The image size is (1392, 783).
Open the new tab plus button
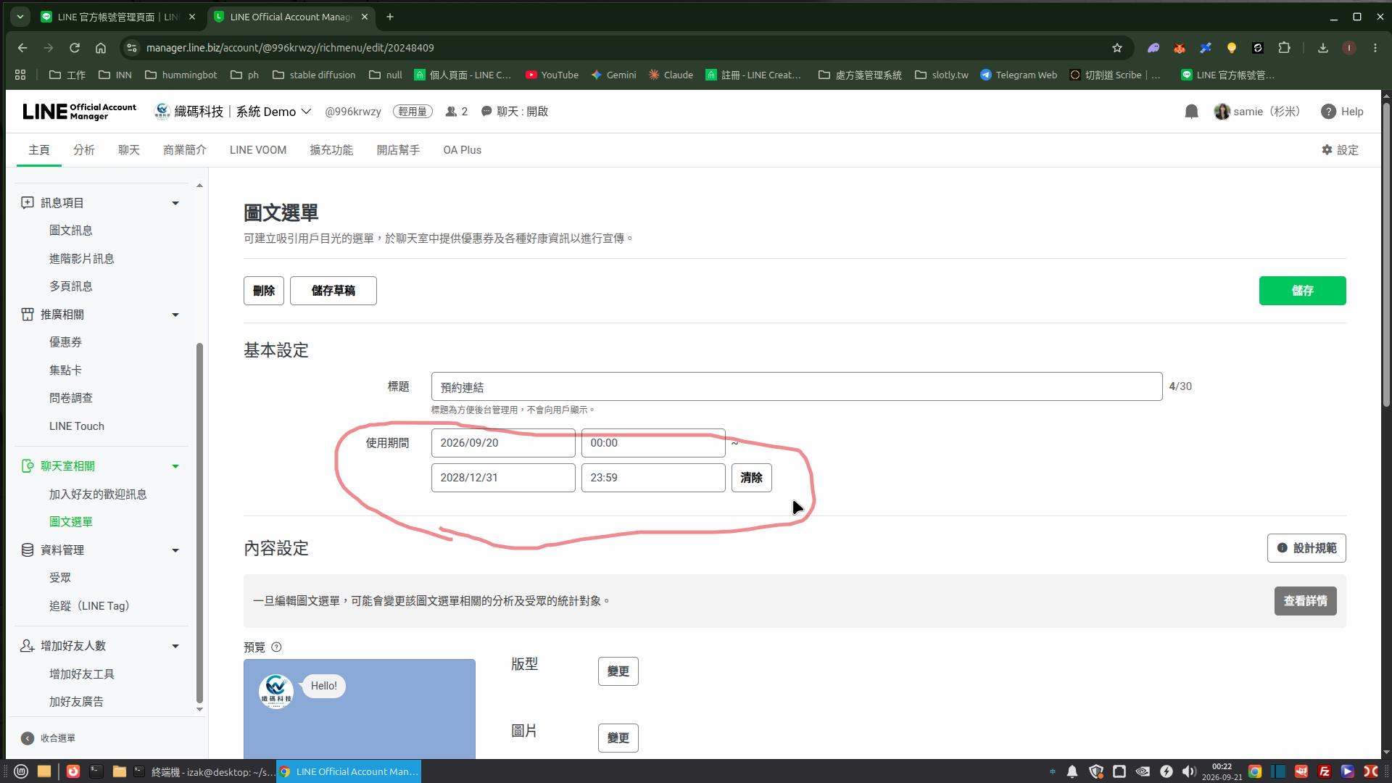[x=390, y=17]
